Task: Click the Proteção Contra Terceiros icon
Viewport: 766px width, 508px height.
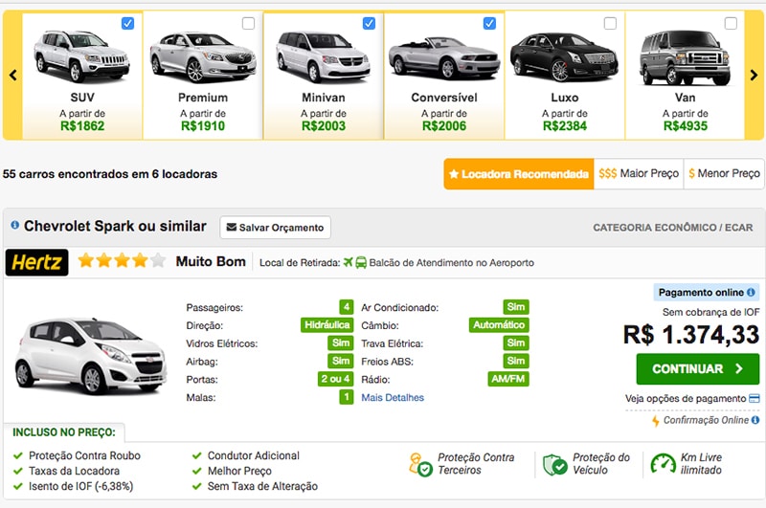Action: (420, 465)
